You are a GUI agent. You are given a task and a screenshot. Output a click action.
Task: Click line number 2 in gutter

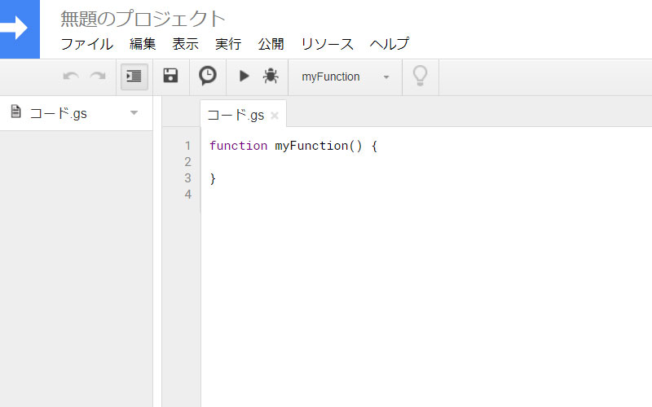pos(188,162)
